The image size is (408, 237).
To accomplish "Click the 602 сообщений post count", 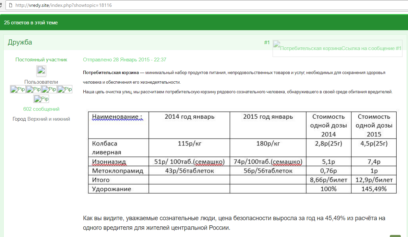I will (41, 109).
